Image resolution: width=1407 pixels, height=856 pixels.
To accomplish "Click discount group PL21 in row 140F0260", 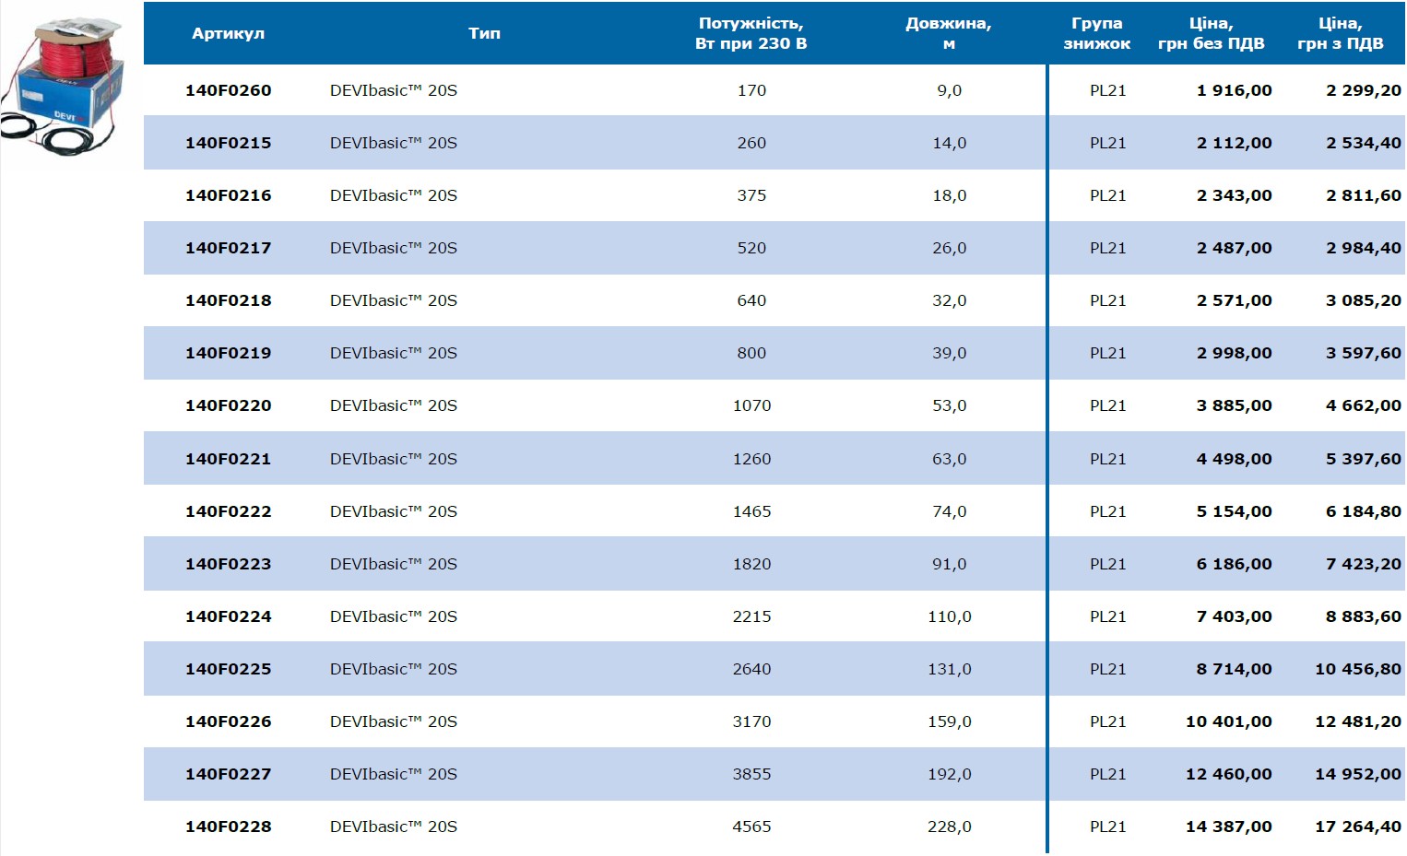I will pyautogui.click(x=1107, y=90).
